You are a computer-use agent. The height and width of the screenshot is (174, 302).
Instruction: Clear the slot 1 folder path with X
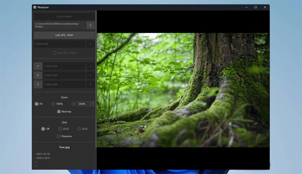pos(90,66)
